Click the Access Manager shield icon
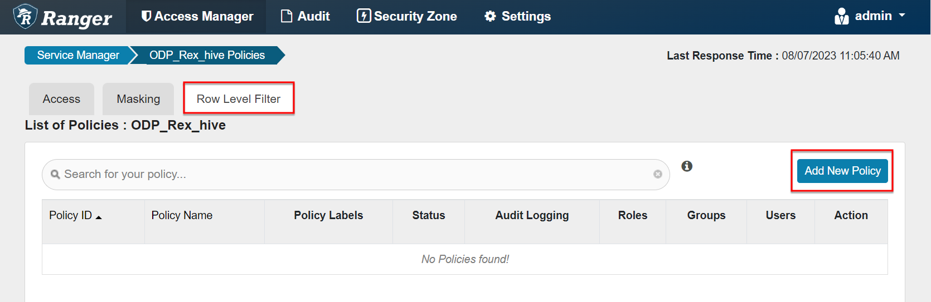This screenshot has height=302, width=931. tap(147, 16)
